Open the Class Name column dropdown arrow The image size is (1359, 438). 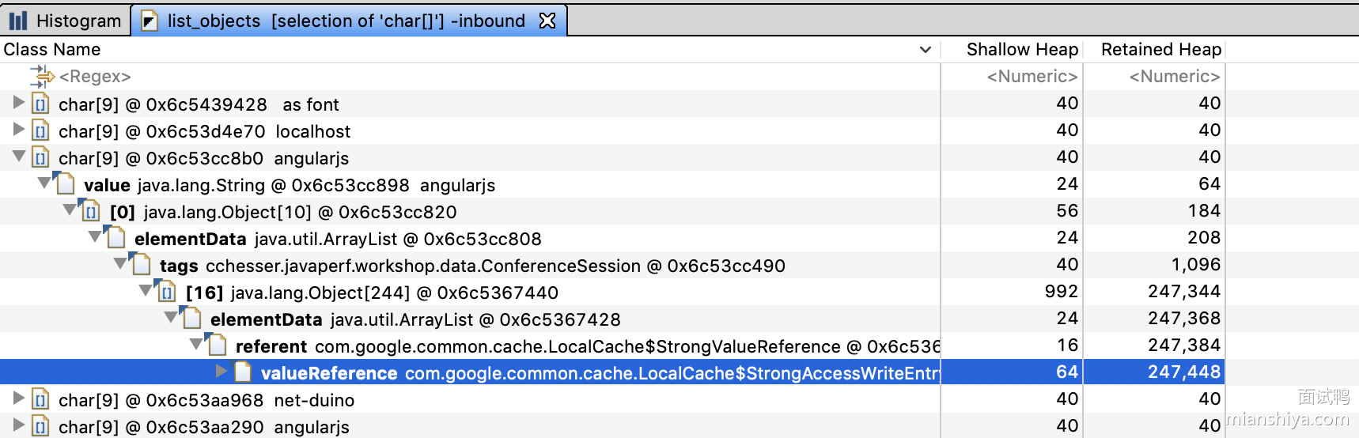tap(925, 50)
